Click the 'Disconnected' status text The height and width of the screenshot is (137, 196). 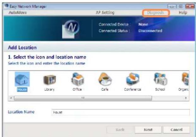tap(150, 31)
